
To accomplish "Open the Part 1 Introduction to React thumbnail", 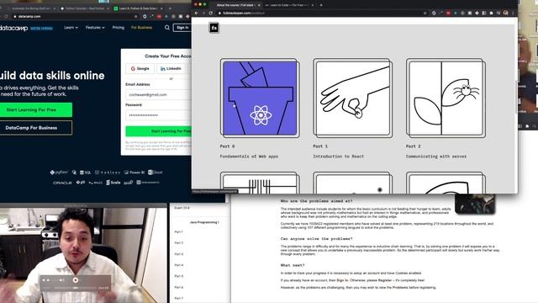I will click(353, 98).
